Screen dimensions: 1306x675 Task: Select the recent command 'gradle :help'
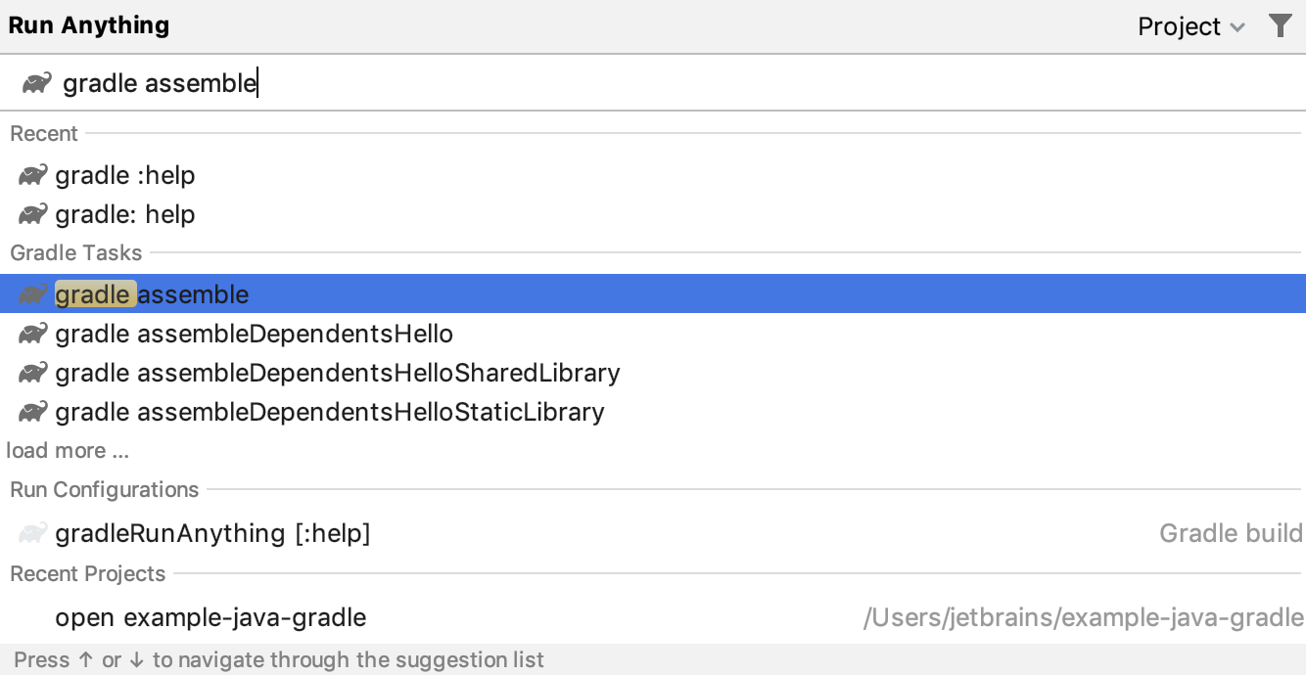tap(125, 174)
